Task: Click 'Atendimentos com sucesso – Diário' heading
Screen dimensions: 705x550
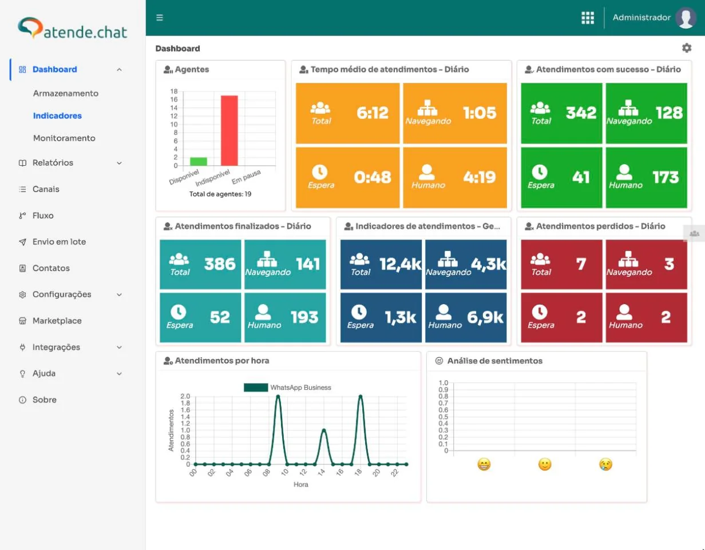Action: point(608,70)
